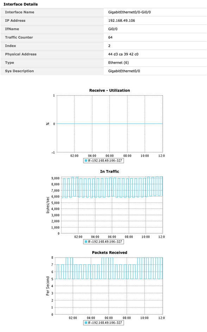Click the 10:00 marker on Packets Received chart
The height and width of the screenshot is (332, 207).
[x=144, y=318]
